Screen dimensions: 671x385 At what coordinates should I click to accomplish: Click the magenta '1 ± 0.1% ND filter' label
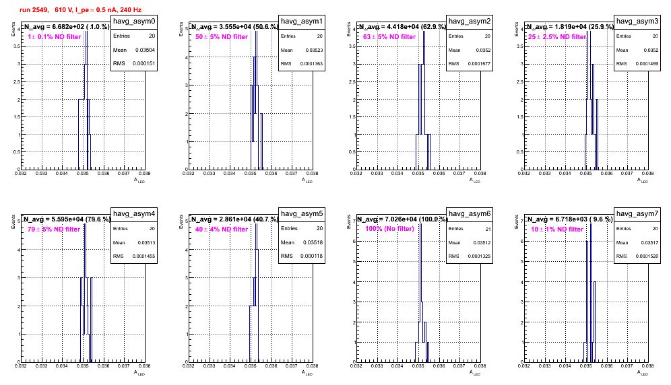click(x=55, y=37)
